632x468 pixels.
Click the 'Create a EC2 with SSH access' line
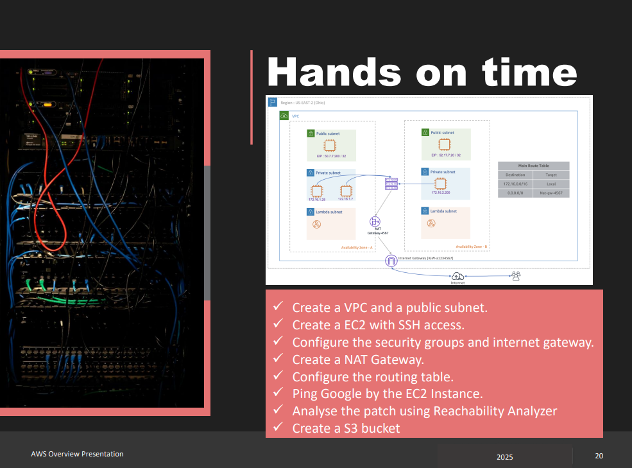coord(379,325)
